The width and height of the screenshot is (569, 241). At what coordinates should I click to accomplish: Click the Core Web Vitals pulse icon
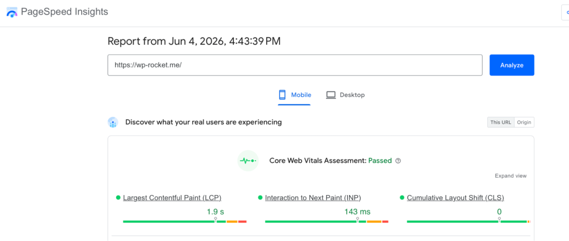point(248,161)
